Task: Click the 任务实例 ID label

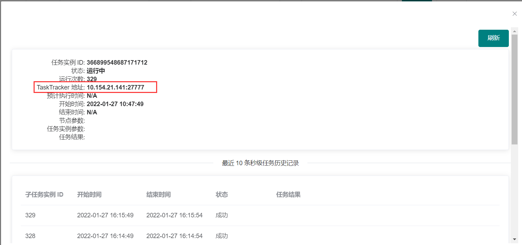Action: tap(68, 63)
